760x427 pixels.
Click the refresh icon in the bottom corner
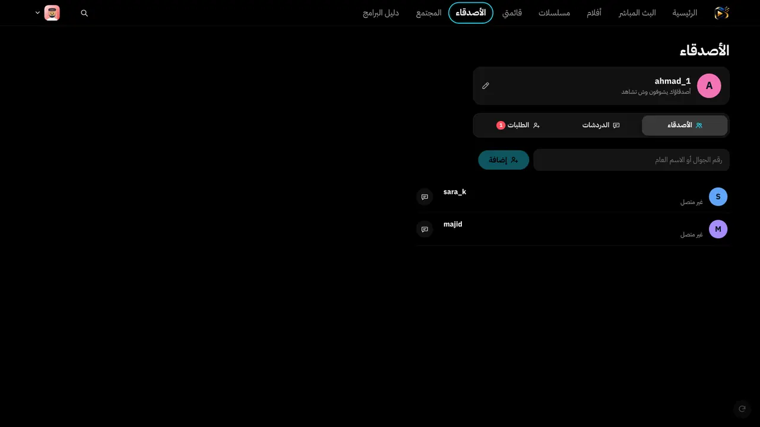(x=742, y=409)
